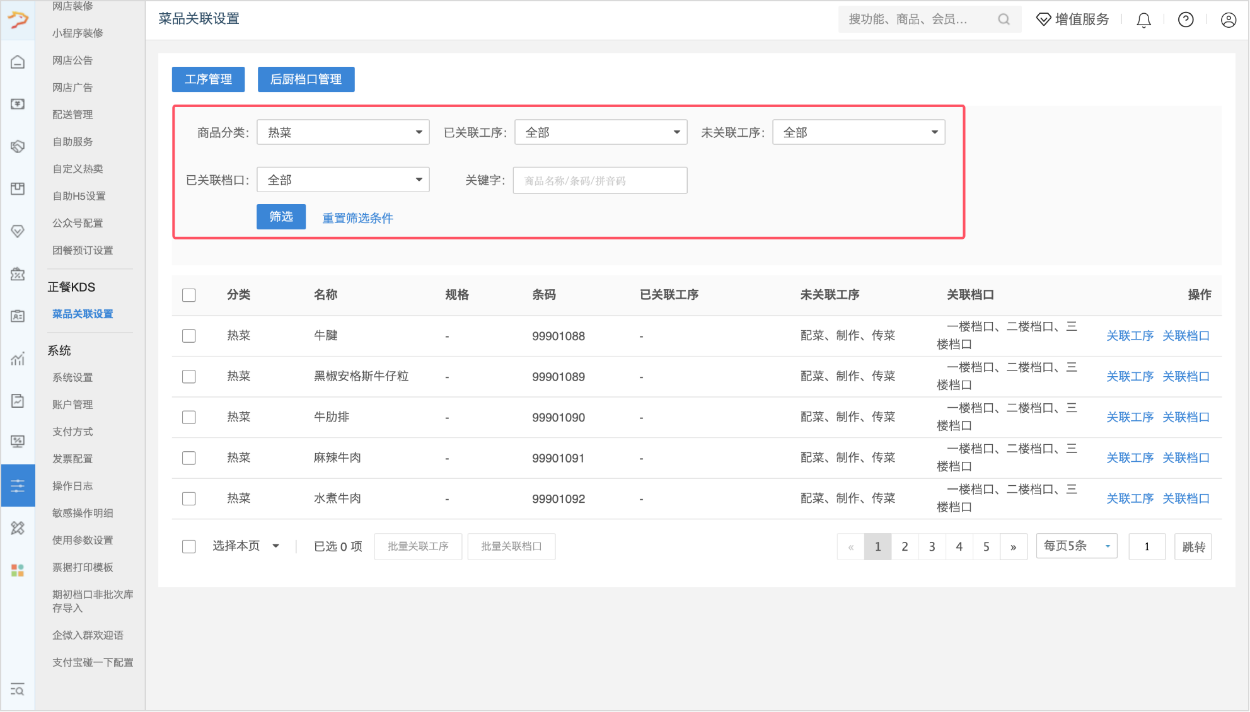Open the 已关联工序 dropdown
This screenshot has height=712, width=1250.
601,132
